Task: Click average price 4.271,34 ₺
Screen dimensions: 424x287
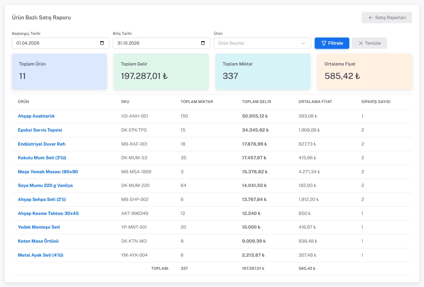Action: (309, 172)
